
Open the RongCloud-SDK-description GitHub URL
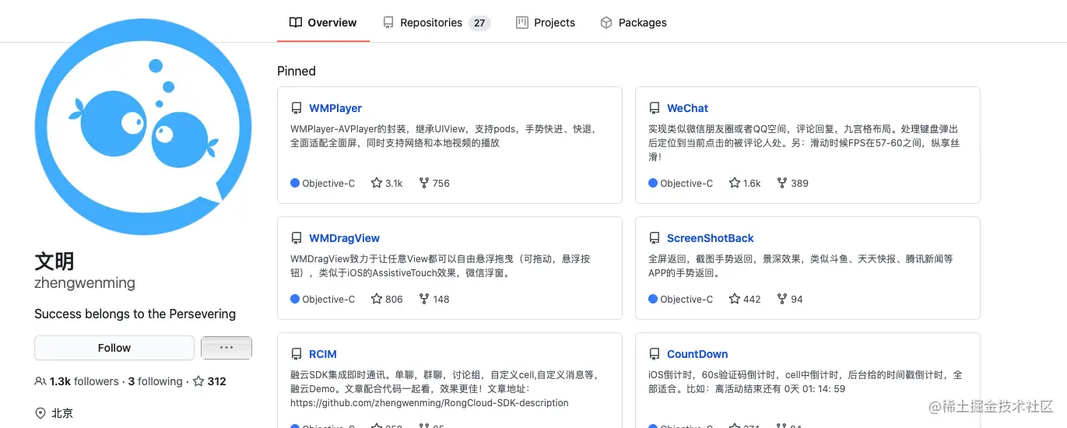pos(430,403)
